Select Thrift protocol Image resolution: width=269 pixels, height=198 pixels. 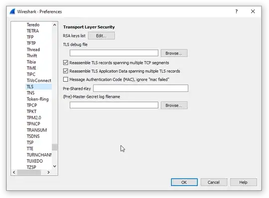32,56
